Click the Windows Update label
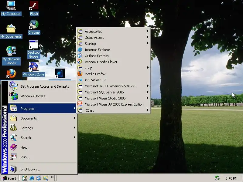Screen dimensions: 243x182 coord(33,96)
